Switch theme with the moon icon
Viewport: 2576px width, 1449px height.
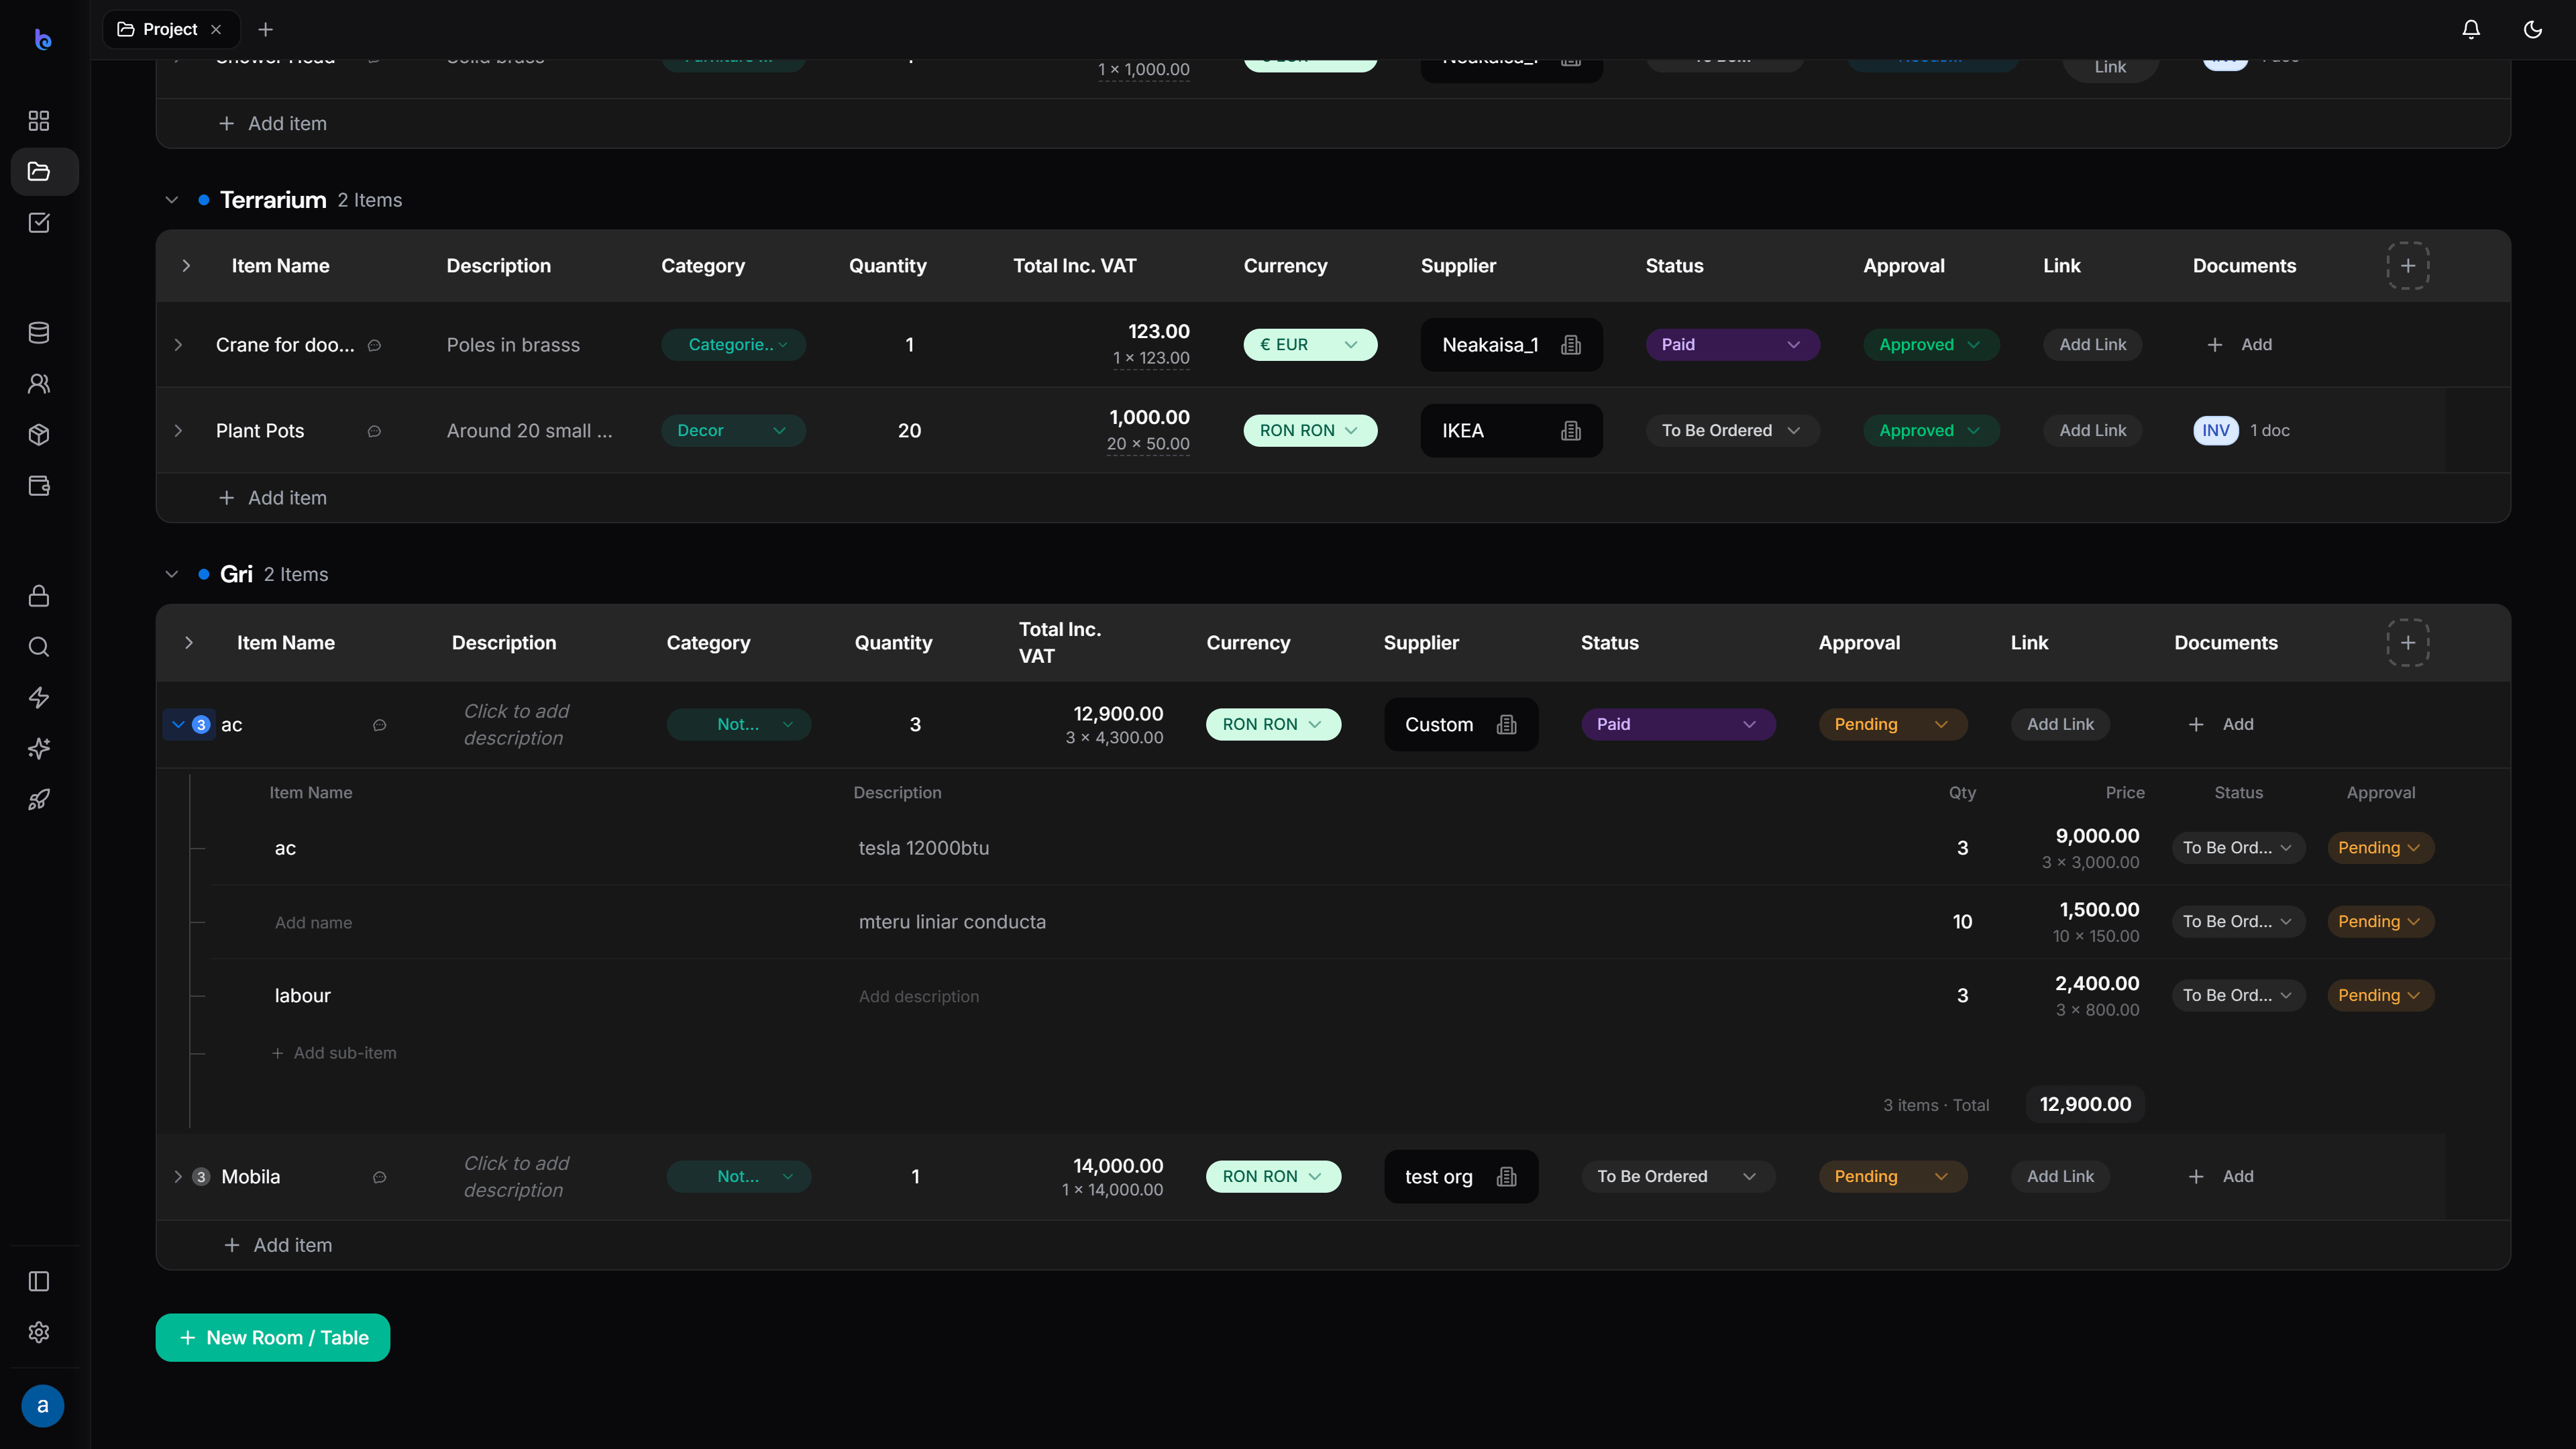2533,30
